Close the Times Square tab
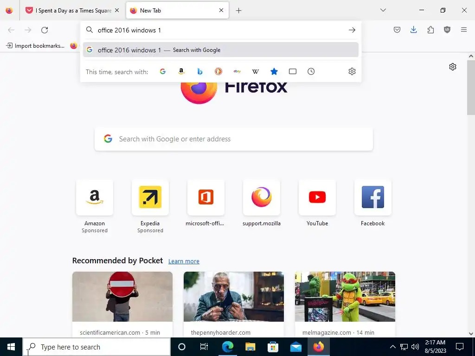 117,10
